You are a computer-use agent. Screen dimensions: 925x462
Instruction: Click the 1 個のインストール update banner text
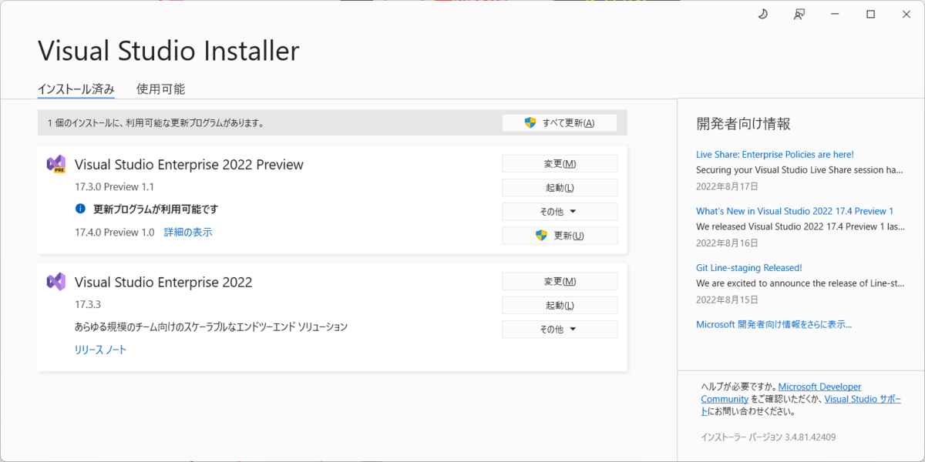pos(156,122)
